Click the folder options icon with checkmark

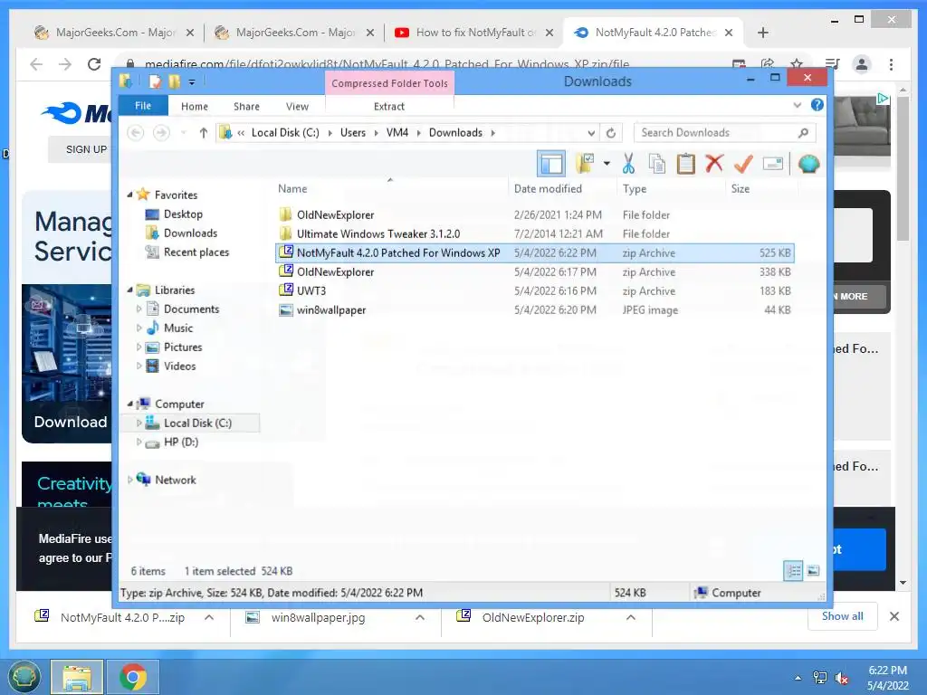pyautogui.click(x=585, y=164)
